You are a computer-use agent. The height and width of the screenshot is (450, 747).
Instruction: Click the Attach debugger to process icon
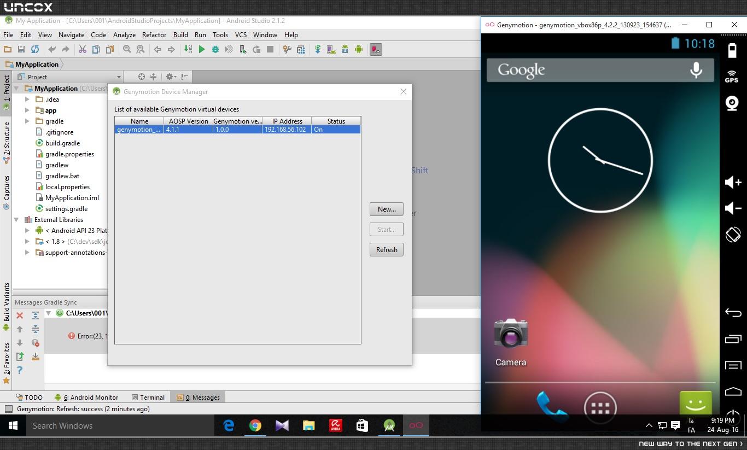coord(243,49)
